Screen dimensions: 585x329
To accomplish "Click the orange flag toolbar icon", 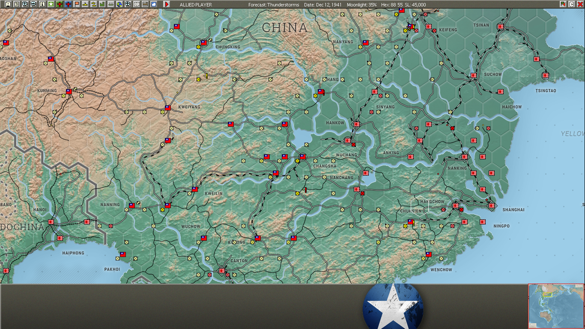I will (x=77, y=4).
